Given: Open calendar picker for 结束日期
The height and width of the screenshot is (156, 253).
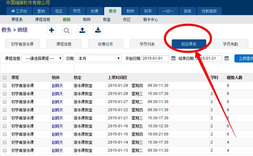Looking at the screenshot, I should [x=227, y=58].
